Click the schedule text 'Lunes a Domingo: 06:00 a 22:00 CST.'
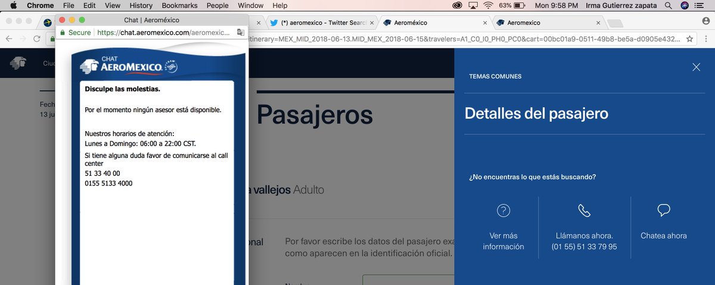Viewport: 715px width, 285px height. (141, 144)
